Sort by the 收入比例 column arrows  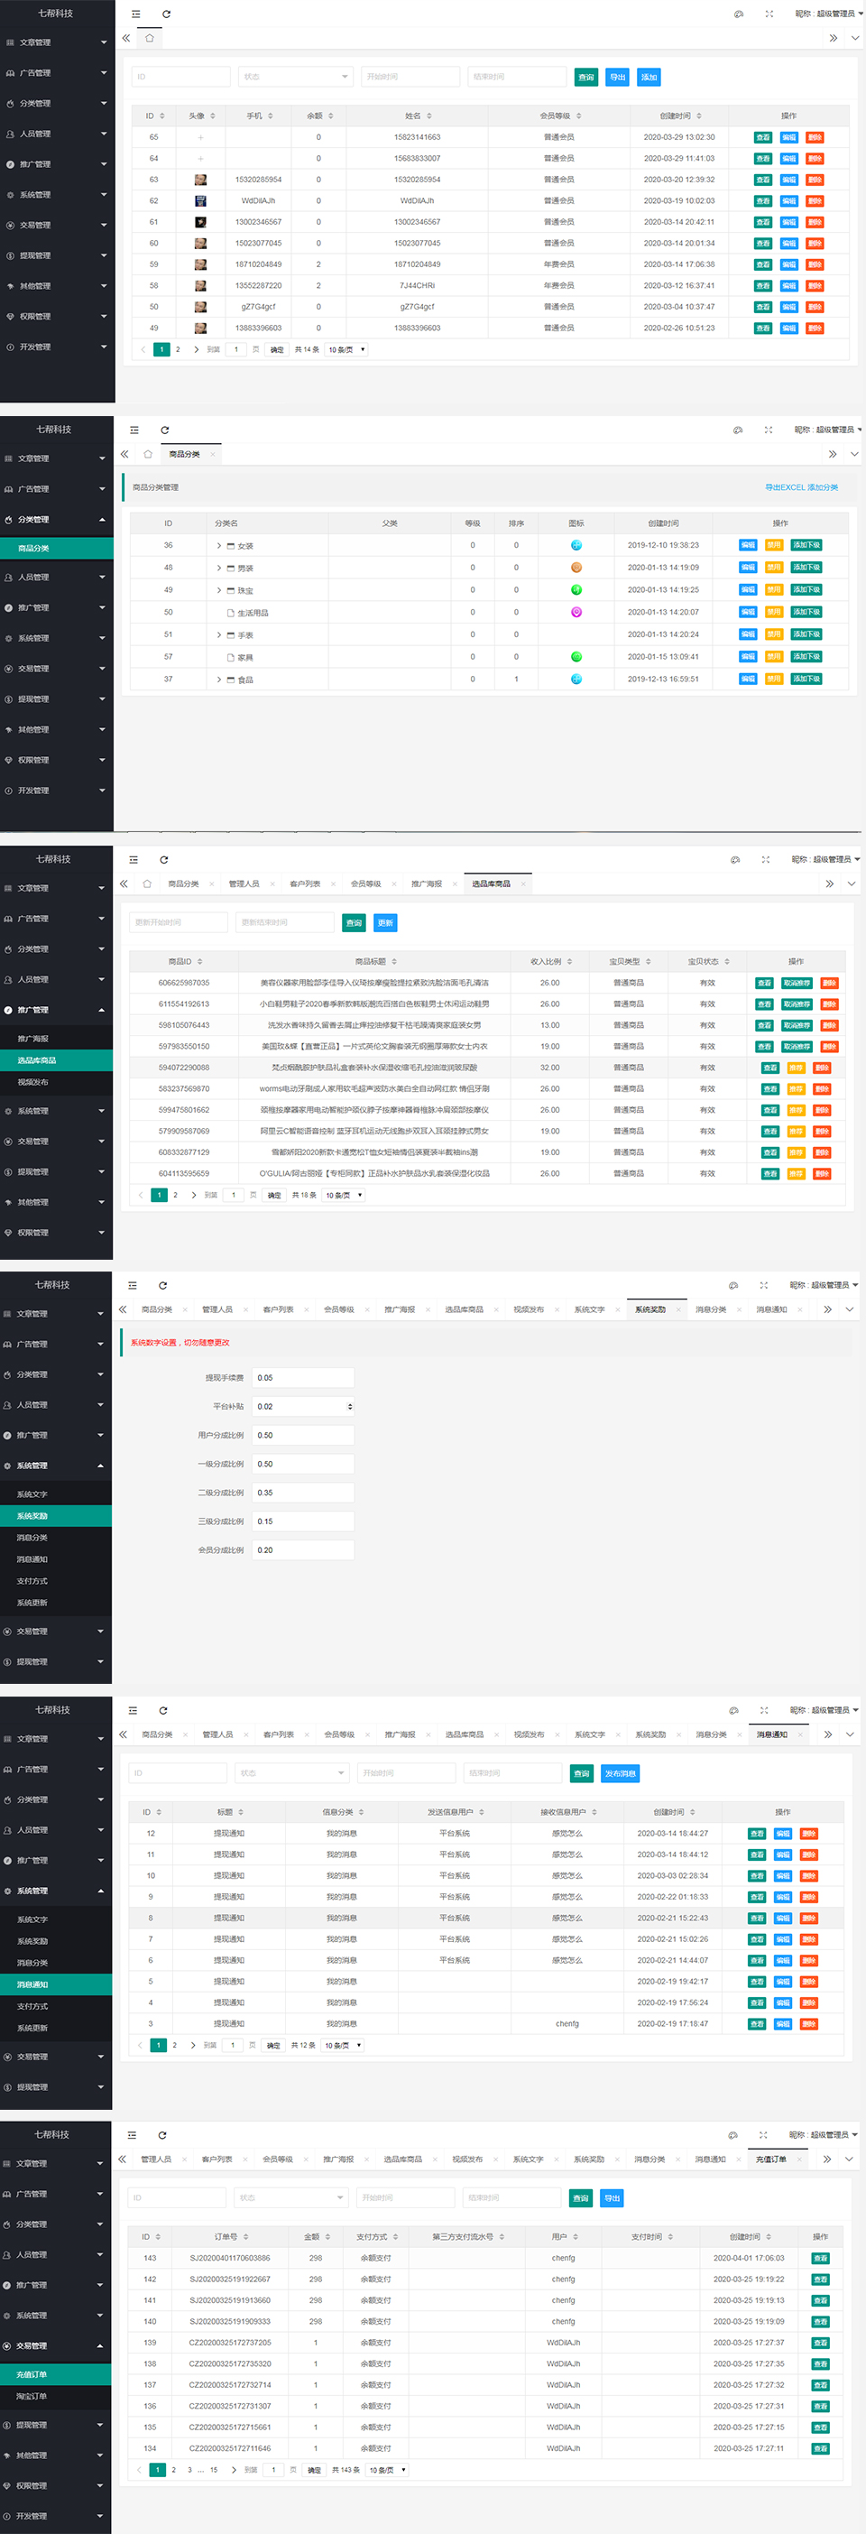coord(569,961)
